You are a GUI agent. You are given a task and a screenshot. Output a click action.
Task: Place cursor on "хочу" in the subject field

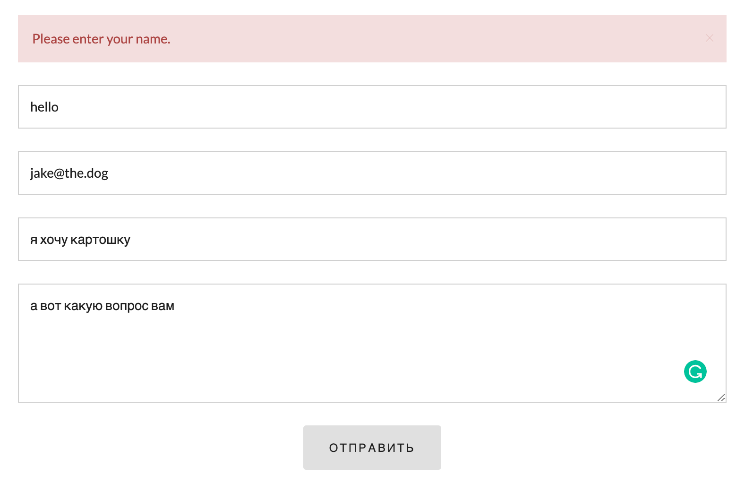54,240
